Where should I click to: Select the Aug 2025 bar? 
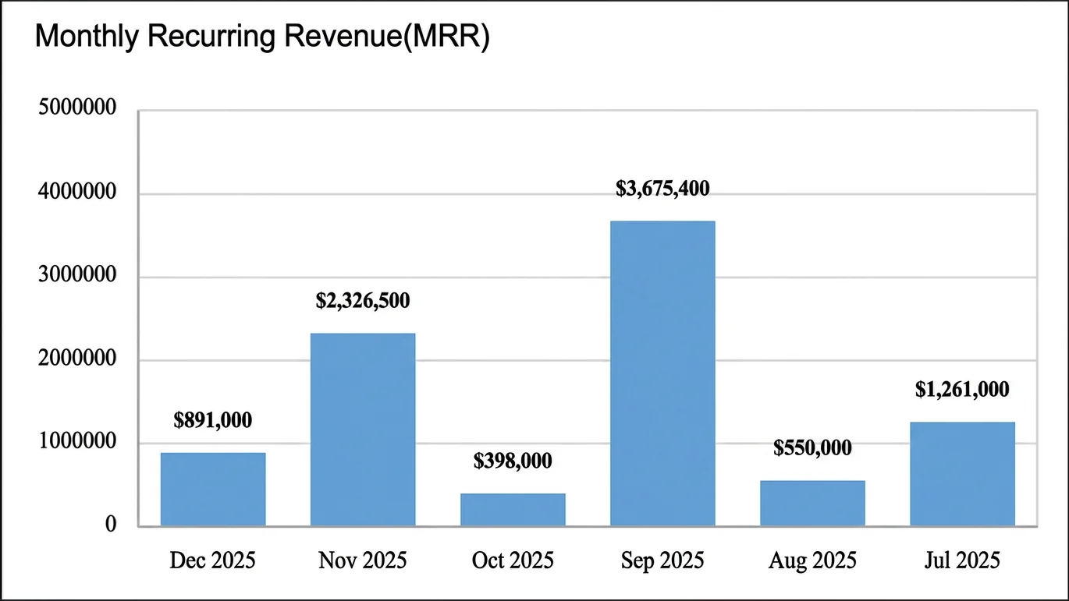pos(812,504)
